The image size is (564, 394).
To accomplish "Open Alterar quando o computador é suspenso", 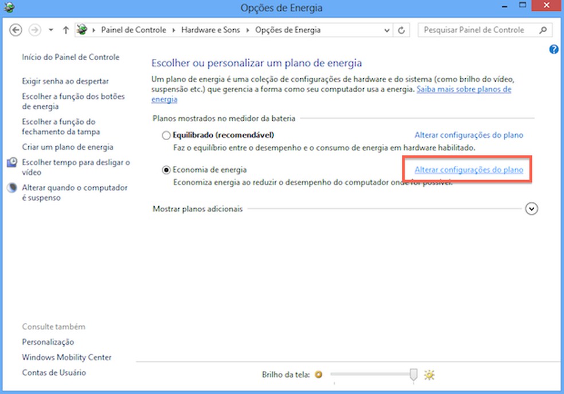I will click(x=75, y=192).
